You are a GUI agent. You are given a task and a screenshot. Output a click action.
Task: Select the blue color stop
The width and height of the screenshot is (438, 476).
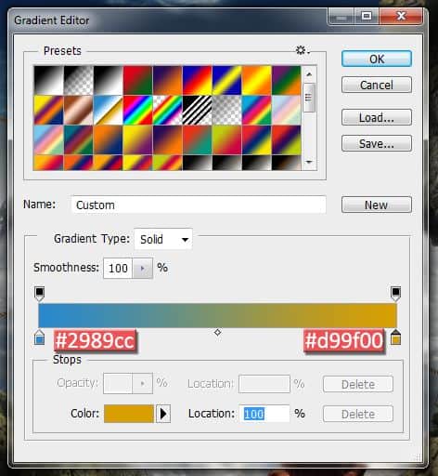coord(40,337)
